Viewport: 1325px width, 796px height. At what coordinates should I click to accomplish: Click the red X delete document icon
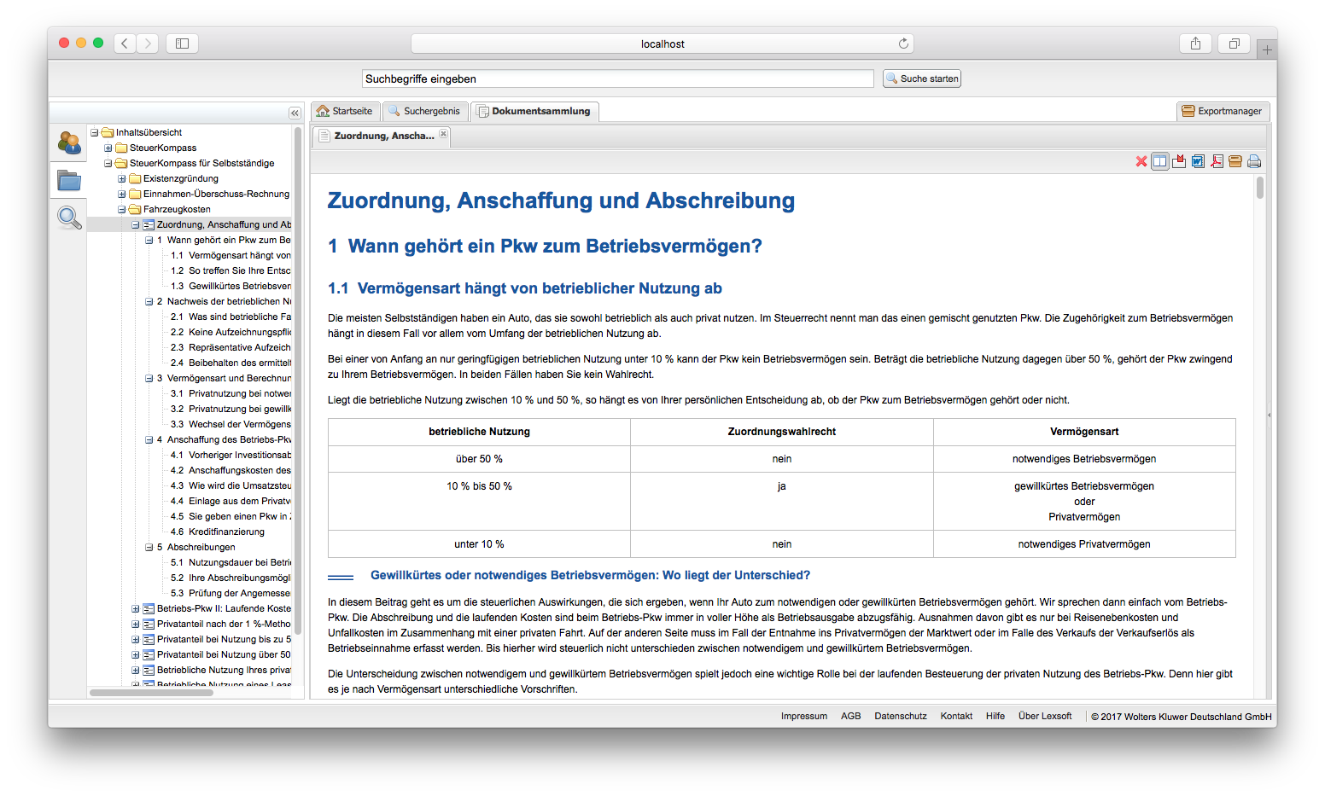1141,161
